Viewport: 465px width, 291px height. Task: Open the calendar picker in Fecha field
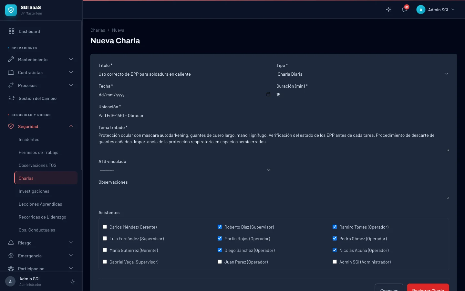tap(268, 94)
